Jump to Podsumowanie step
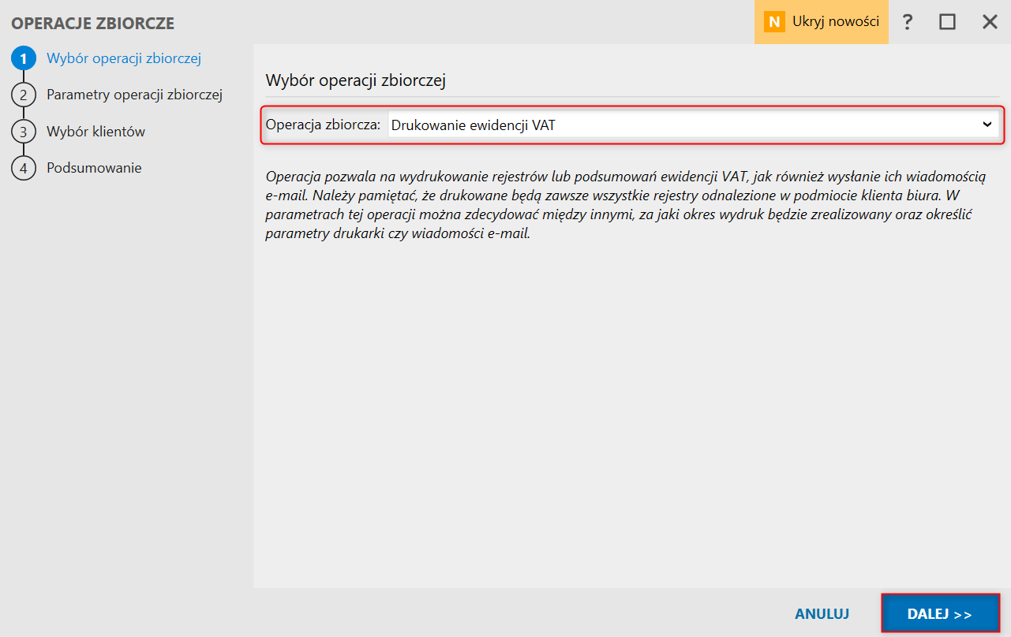 point(94,168)
